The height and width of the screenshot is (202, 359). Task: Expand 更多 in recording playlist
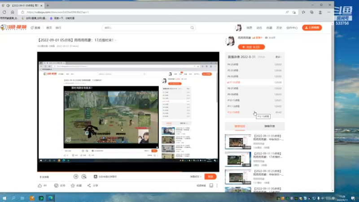tap(278, 57)
